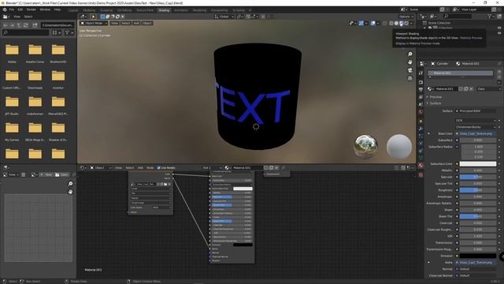Screen dimensions: 504x284
Task: Open viewport Object menu
Action: point(147,23)
